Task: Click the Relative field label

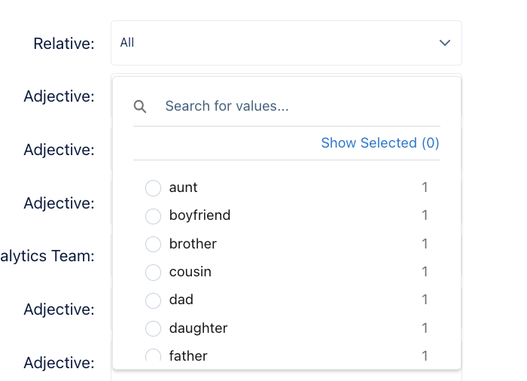Action: pyautogui.click(x=64, y=44)
